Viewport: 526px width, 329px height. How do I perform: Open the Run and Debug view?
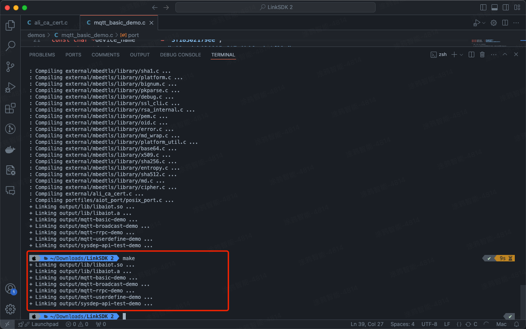[x=10, y=87]
